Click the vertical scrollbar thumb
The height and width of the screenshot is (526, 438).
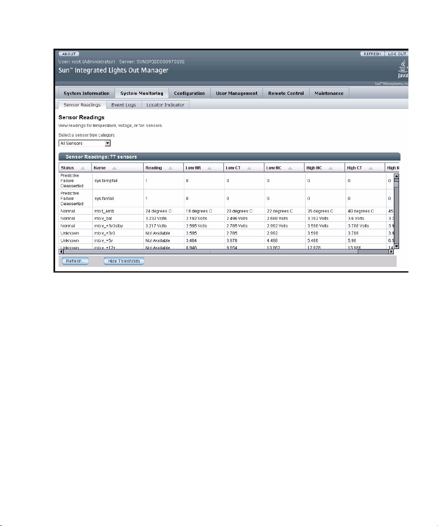(397, 184)
